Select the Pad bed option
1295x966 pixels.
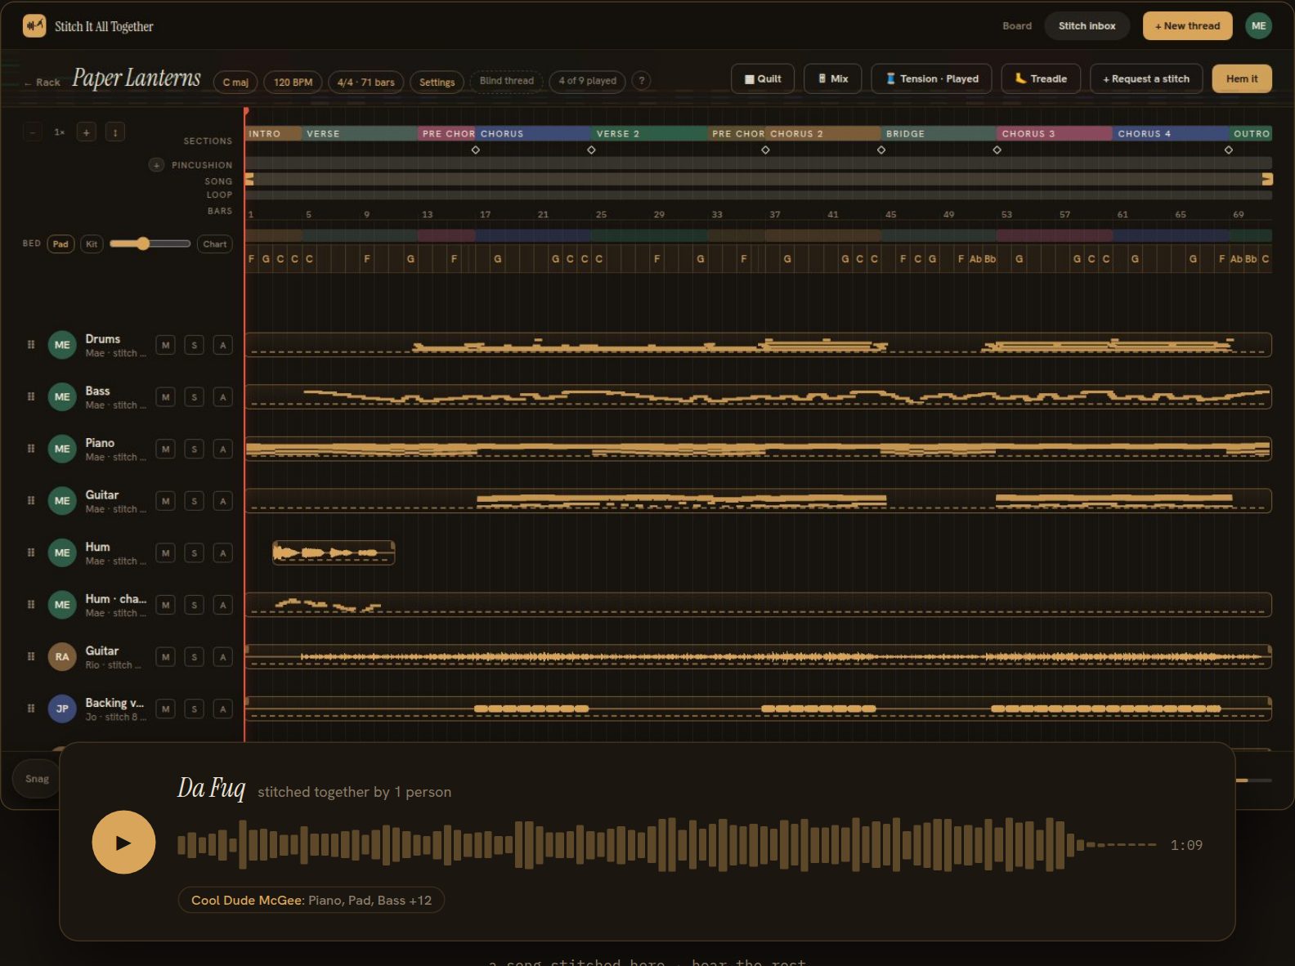[x=60, y=244]
